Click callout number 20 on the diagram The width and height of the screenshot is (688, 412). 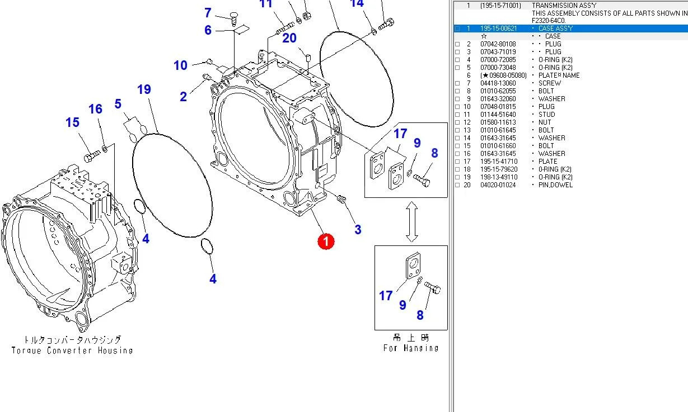[x=289, y=38]
